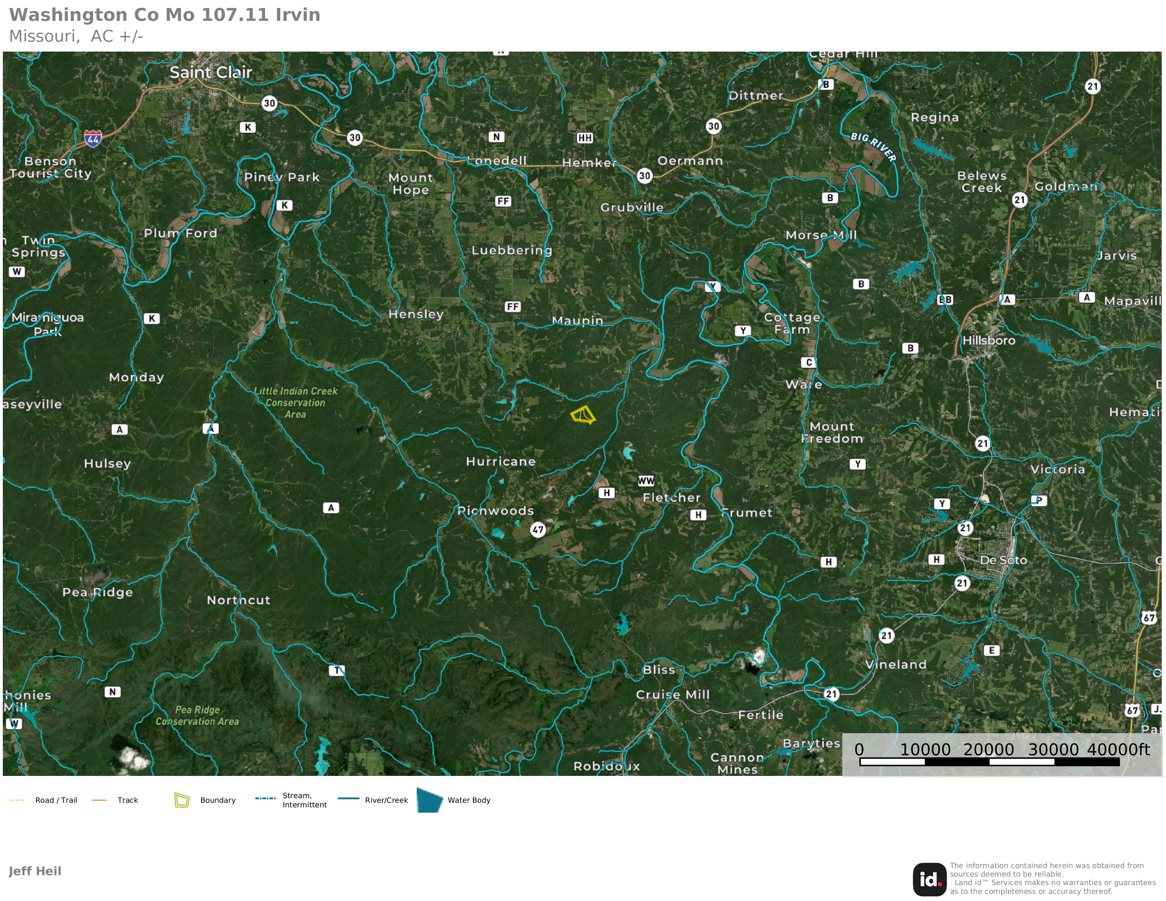Click the Interstate 44 highway shield
Viewport: 1166px width, 901px height.
click(93, 138)
